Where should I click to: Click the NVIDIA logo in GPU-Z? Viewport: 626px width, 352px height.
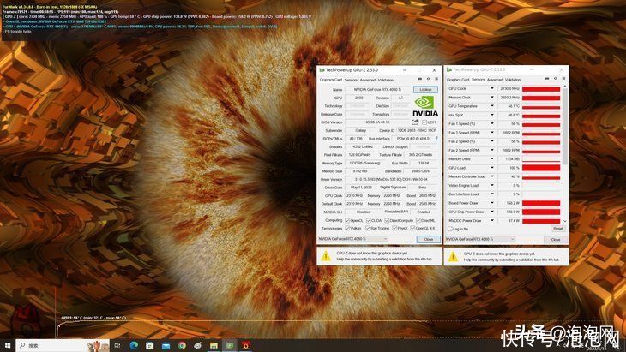click(x=425, y=106)
